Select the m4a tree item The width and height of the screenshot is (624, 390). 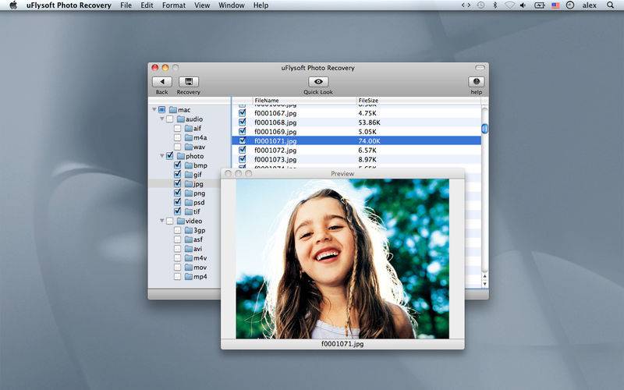[x=197, y=137]
